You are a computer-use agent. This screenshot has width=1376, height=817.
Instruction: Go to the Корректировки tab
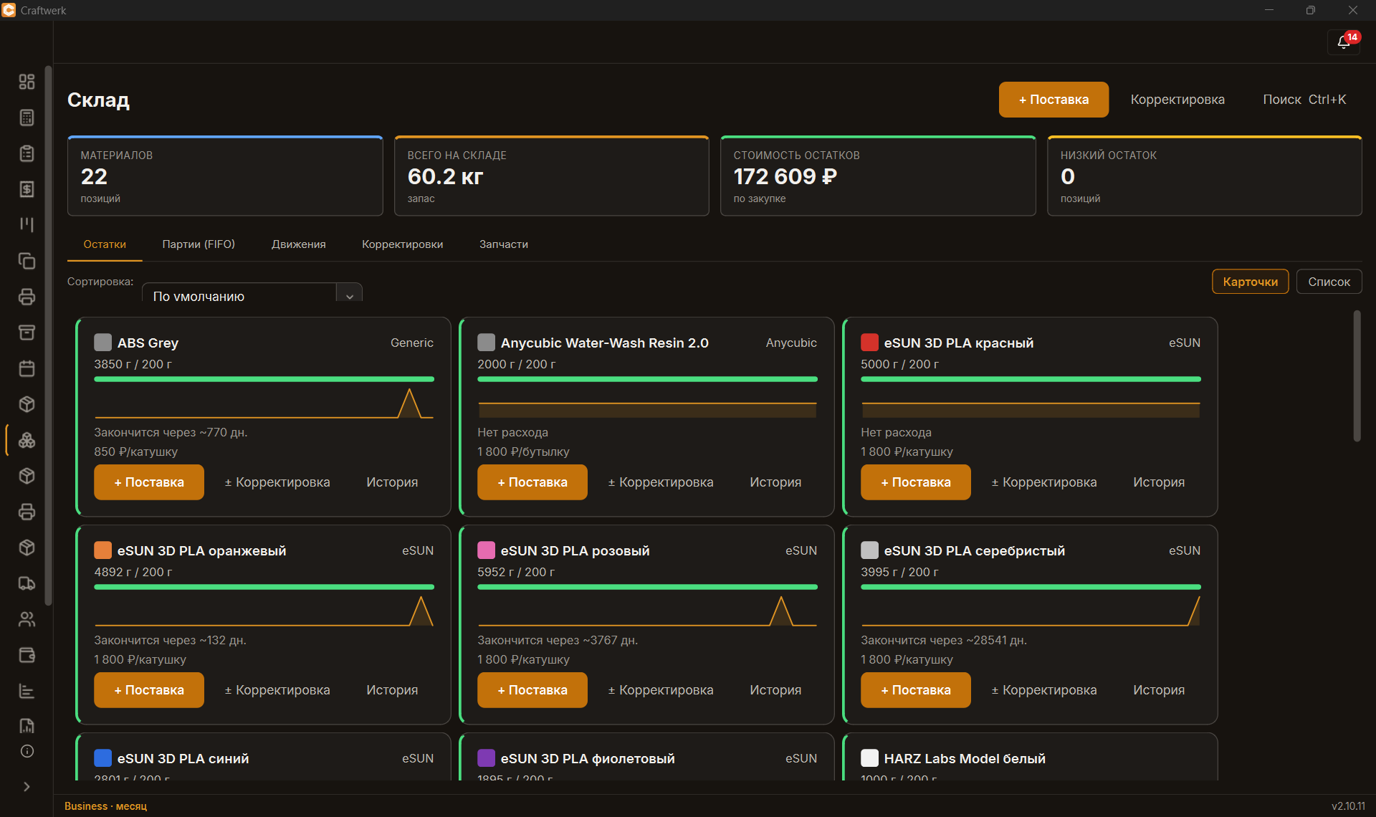point(402,244)
